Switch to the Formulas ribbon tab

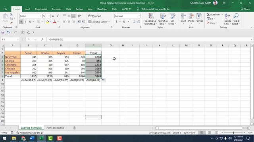[x=57, y=9]
